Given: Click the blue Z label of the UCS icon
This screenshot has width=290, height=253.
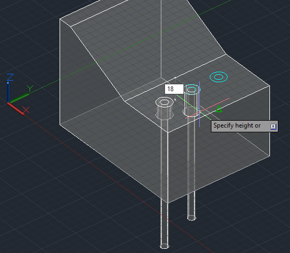Looking at the screenshot, I should [10, 77].
